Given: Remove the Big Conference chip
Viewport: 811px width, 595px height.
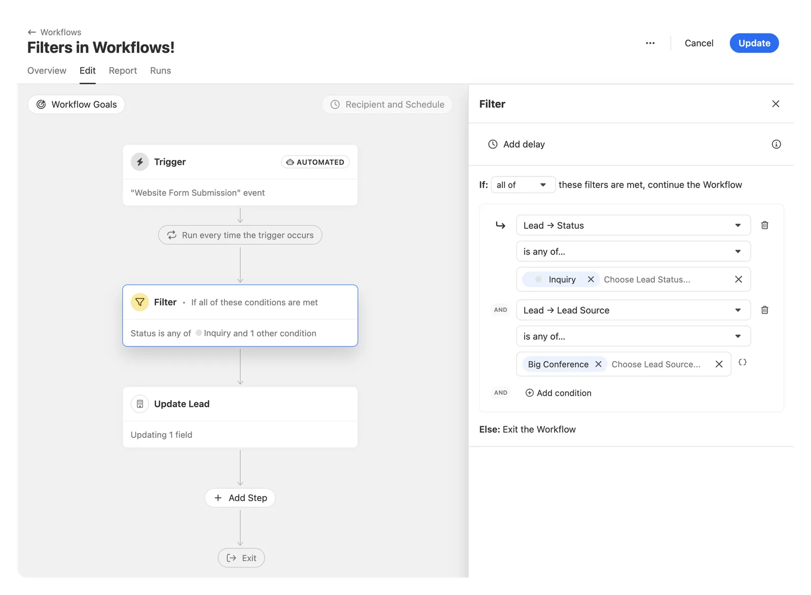Looking at the screenshot, I should [x=598, y=364].
